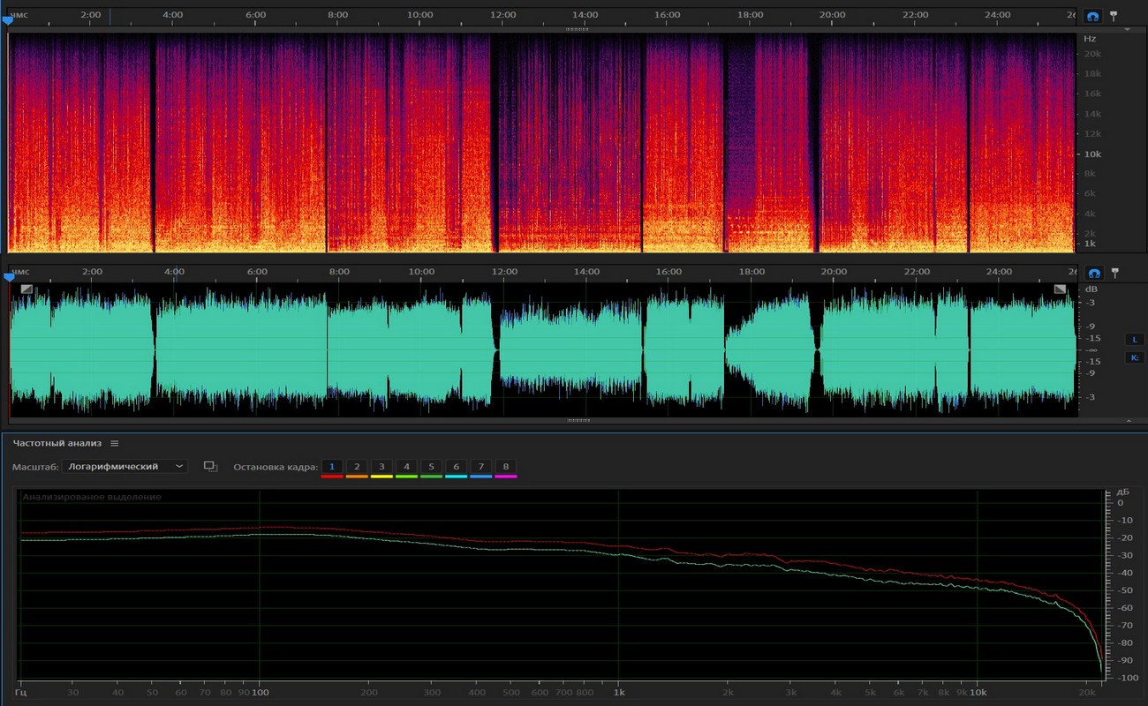Select the Частотный анализ panel tab
1148x706 pixels.
click(57, 443)
